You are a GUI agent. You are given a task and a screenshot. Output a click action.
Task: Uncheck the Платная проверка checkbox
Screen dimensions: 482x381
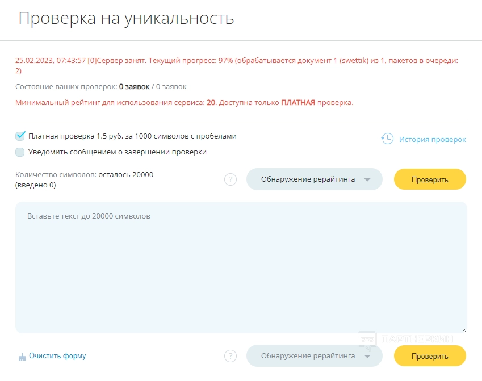click(x=20, y=136)
